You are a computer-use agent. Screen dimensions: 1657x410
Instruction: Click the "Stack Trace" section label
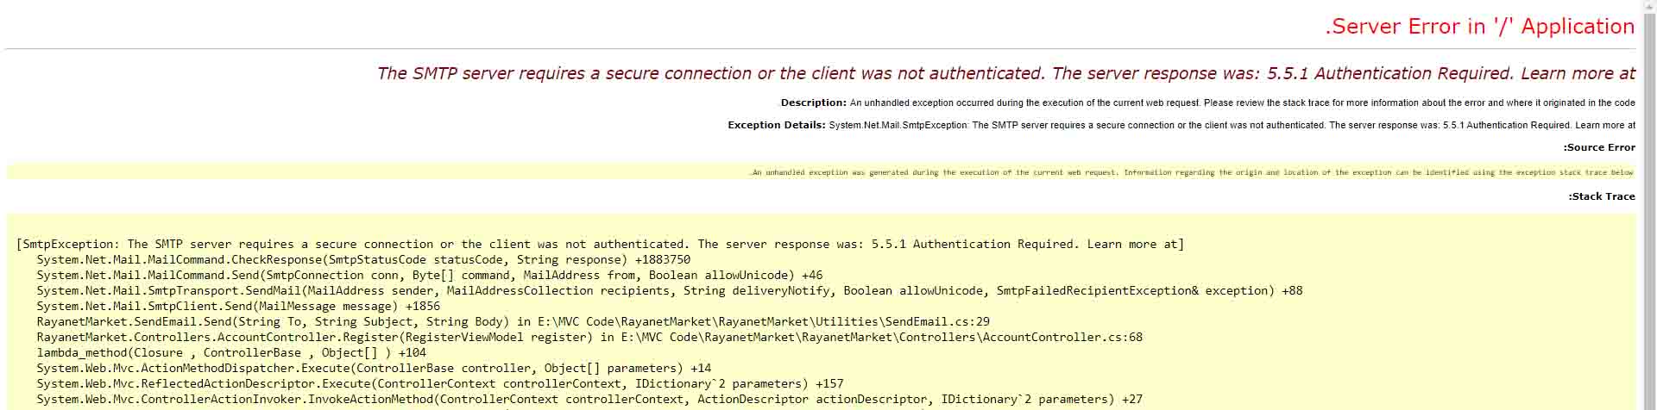coord(1601,196)
